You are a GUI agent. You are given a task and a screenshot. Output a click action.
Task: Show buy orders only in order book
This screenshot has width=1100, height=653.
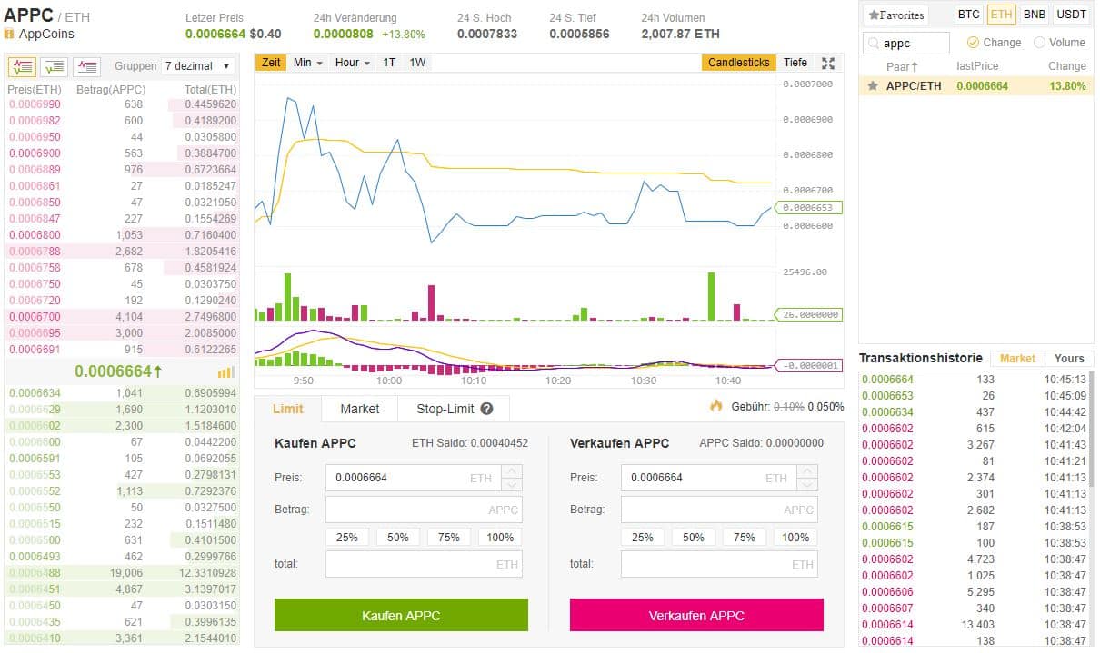(55, 66)
